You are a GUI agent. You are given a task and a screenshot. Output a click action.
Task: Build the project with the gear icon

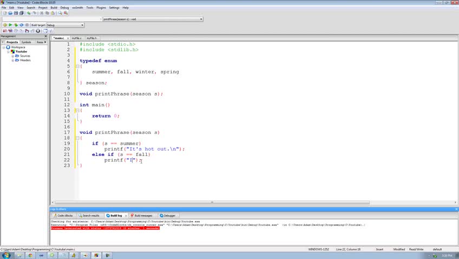(5, 25)
